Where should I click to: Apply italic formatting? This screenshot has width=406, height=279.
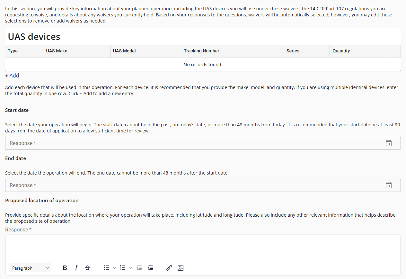pos(76,268)
